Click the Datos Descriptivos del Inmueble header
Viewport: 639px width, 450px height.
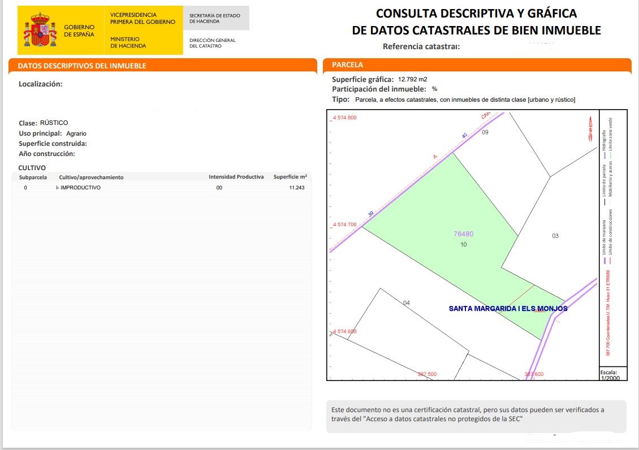[82, 66]
